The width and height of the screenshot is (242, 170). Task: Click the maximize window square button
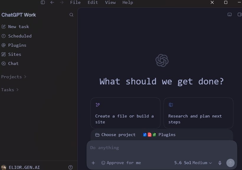[x=226, y=2]
